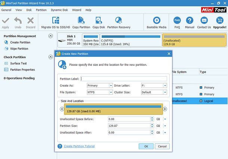Click the Partition Size value field
The image size is (228, 159).
tap(129, 126)
